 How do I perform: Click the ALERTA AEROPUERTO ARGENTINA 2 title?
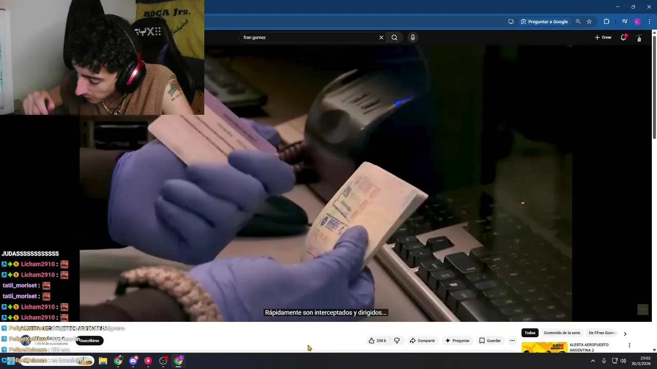point(589,347)
